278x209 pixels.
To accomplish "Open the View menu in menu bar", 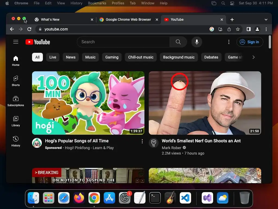I will 61,3.
